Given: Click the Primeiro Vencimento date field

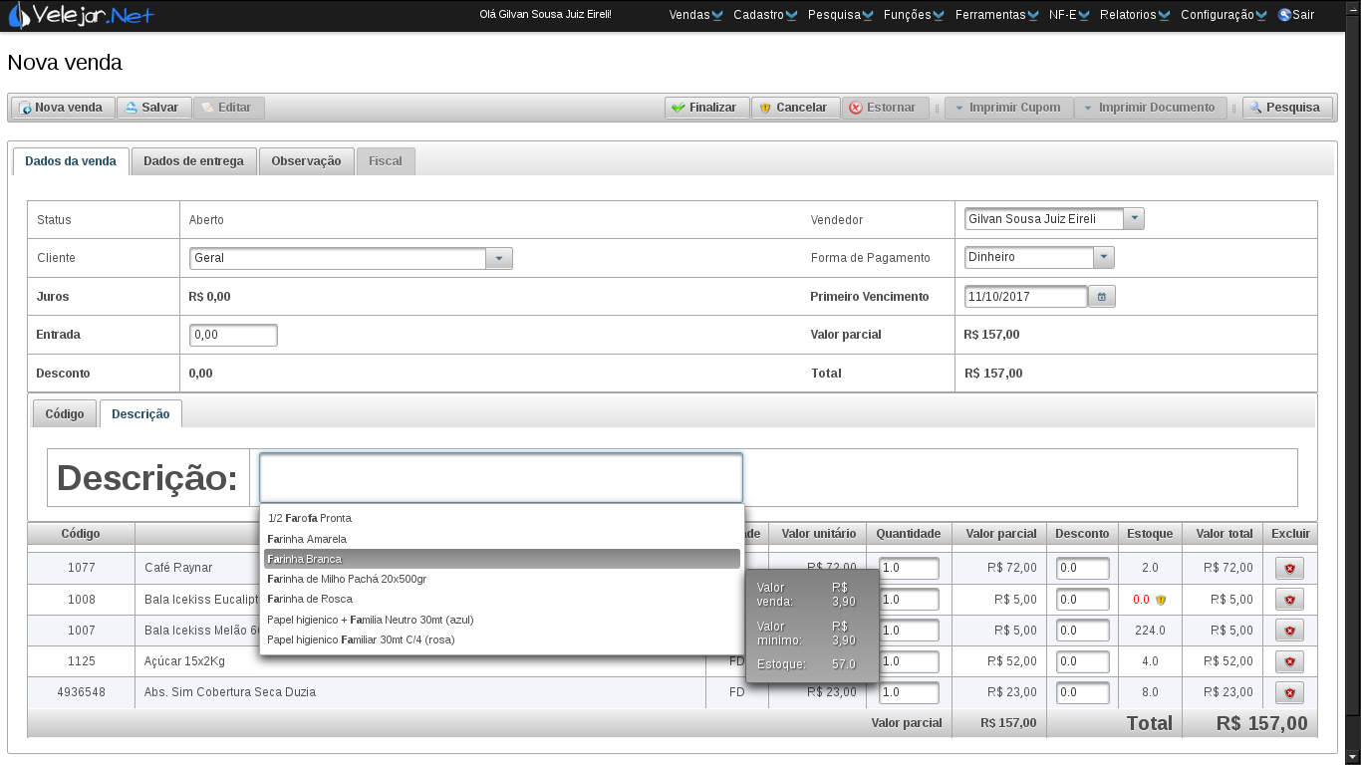Looking at the screenshot, I should coord(1025,297).
